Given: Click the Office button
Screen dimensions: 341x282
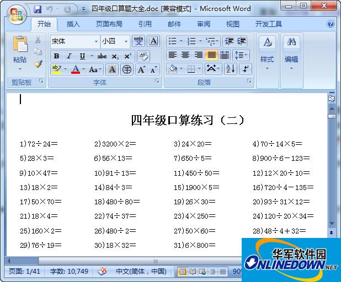Looking at the screenshot, I should tap(17, 14).
